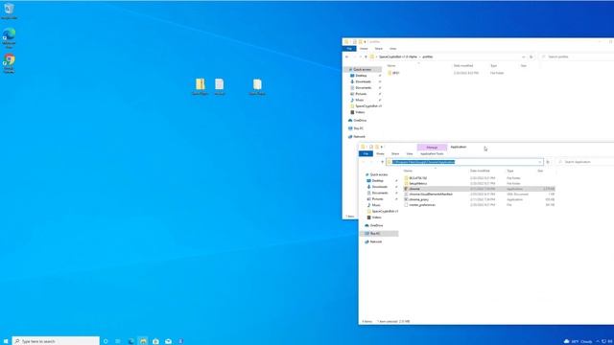This screenshot has height=345, width=614.
Task: Go up one level in profiles window
Action: (366, 57)
